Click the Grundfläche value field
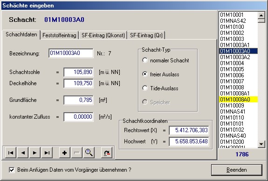 click(78, 100)
